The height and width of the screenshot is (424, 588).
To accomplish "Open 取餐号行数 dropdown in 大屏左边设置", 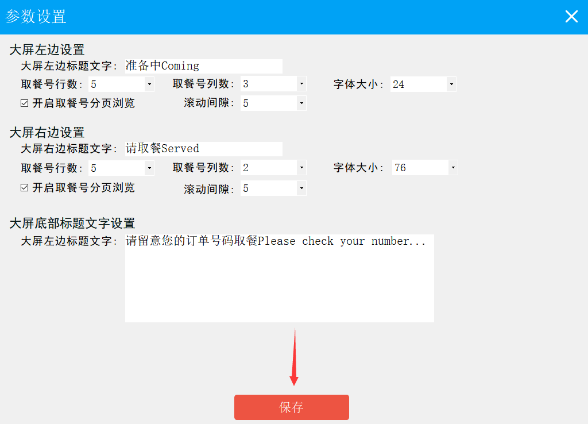I will (x=149, y=84).
